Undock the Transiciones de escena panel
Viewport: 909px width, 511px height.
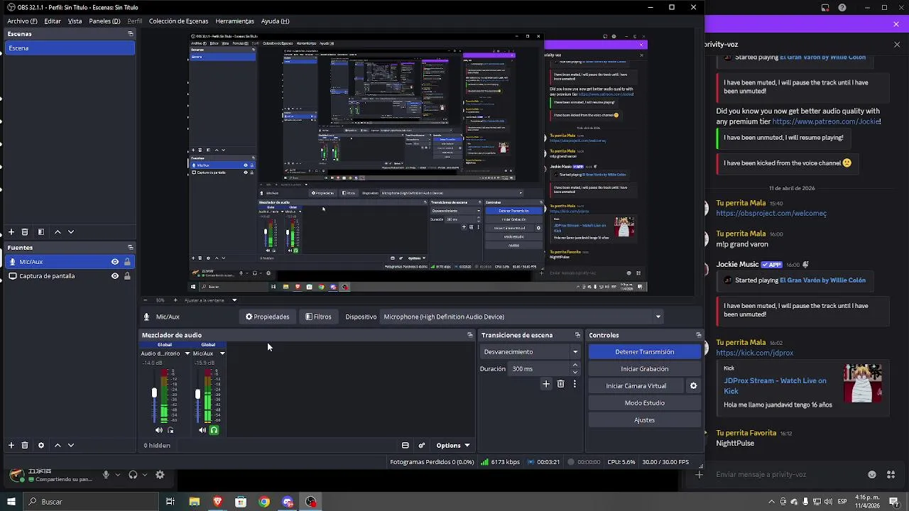point(577,335)
